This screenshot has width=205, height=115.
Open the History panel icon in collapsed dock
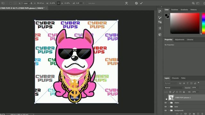(x=160, y=11)
